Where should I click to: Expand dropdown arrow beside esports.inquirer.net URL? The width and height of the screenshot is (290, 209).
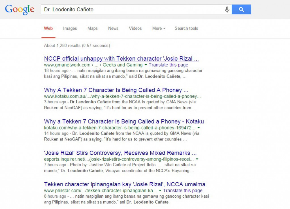pyautogui.click(x=197, y=159)
